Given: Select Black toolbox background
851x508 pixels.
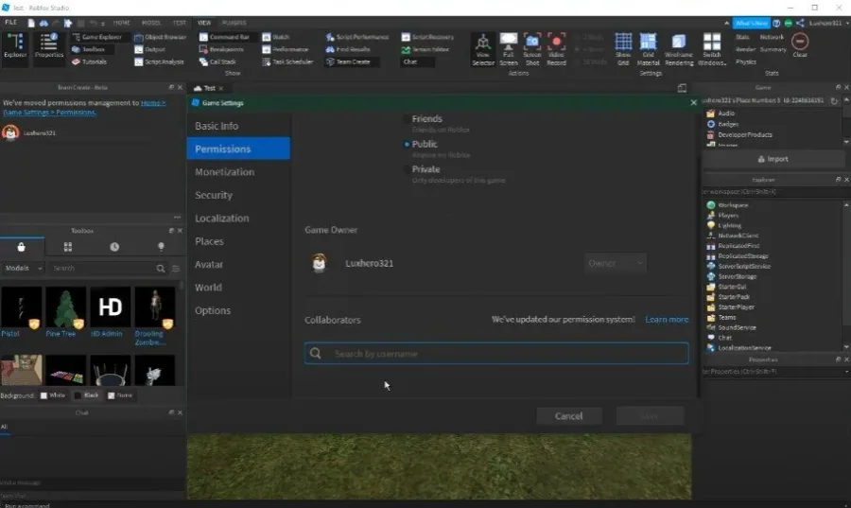Looking at the screenshot, I should point(86,395).
